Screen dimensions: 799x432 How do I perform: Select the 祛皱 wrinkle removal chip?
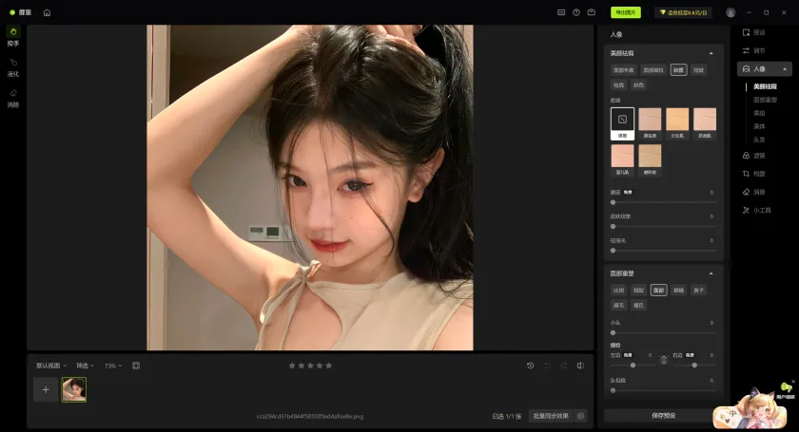tap(698, 70)
